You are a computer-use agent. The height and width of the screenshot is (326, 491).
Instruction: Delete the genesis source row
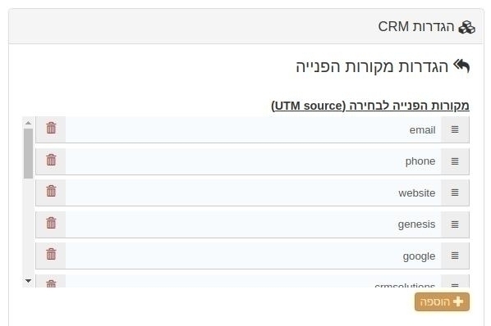pos(51,224)
